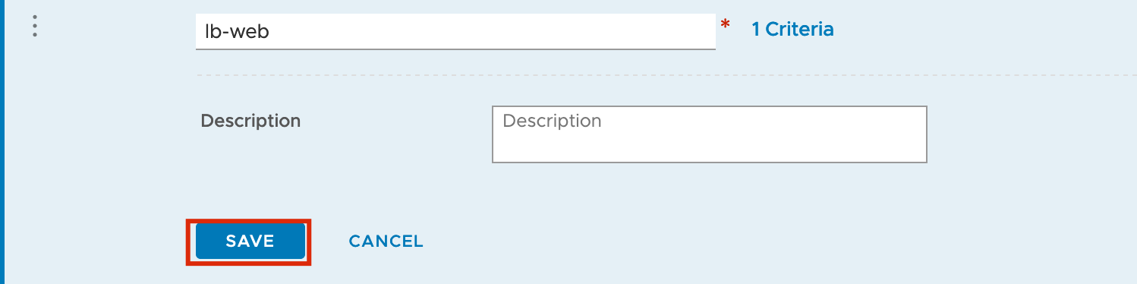Click the vertical ellipsis icon beside lb-web

pos(35,27)
